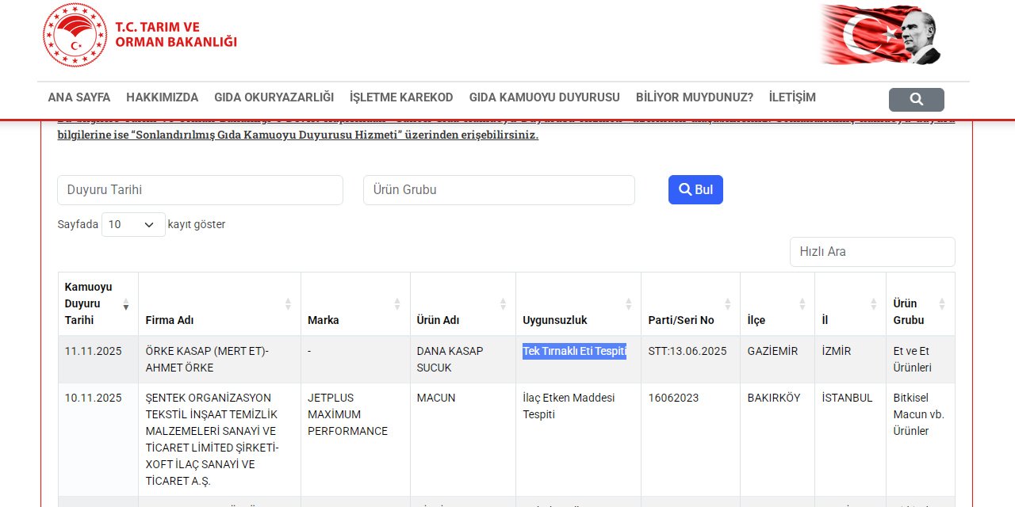Viewport: 1015px width, 507px height.
Task: Go to Ana Sayfa menu item
Action: click(x=79, y=97)
